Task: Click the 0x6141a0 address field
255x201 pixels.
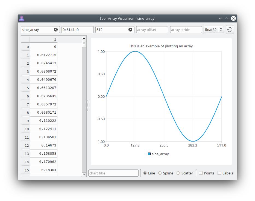Action: coord(78,30)
